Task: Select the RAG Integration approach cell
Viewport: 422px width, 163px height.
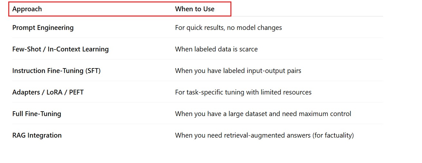Action: (37, 135)
